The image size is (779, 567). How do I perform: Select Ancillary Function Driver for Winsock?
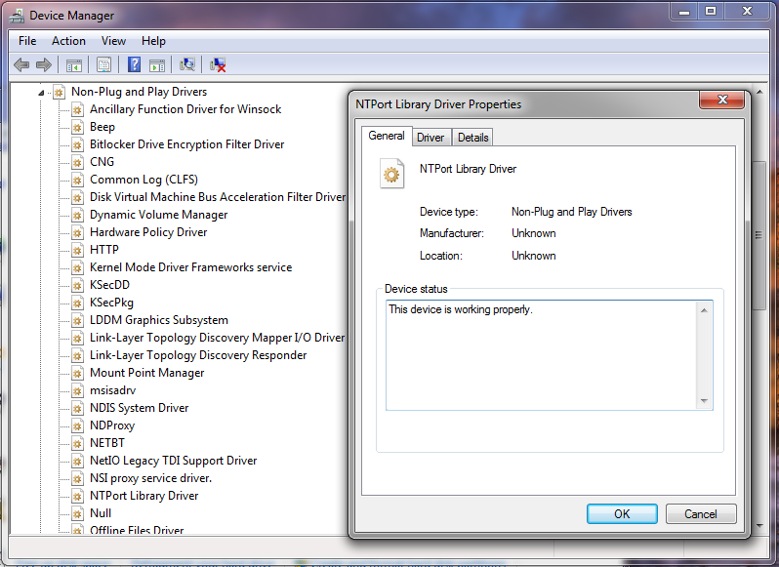[185, 109]
